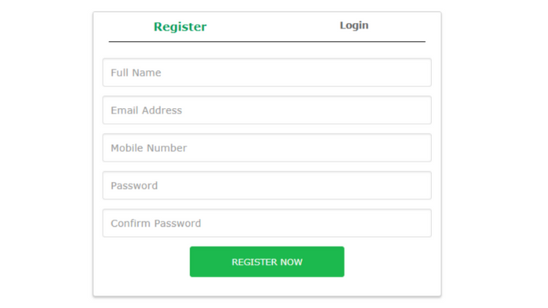Select the Mobile Number text box
The image size is (548, 308).
click(267, 148)
